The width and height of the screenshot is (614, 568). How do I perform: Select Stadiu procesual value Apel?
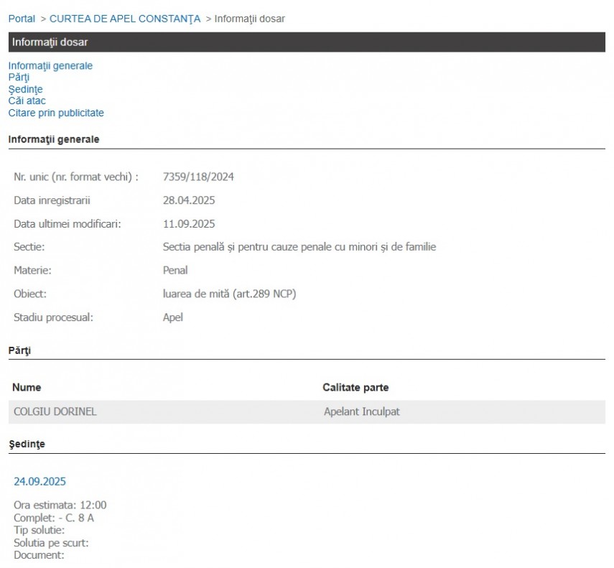(x=172, y=317)
